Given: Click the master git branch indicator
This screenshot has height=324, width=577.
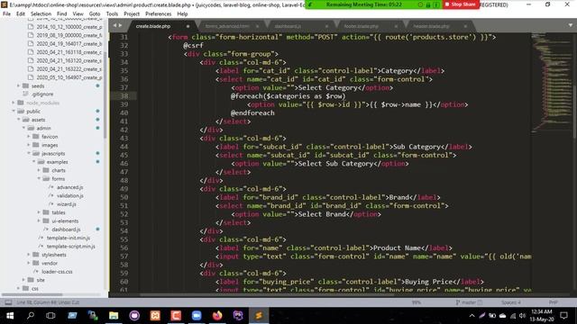Looking at the screenshot, I should tap(469, 302).
